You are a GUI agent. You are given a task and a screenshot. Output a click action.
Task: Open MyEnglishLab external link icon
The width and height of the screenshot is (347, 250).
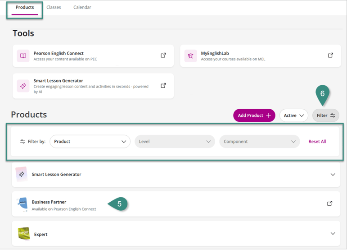click(x=330, y=56)
